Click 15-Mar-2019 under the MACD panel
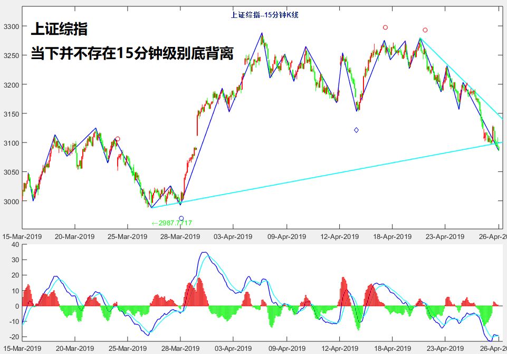The height and width of the screenshot is (354, 507). [x=22, y=349]
